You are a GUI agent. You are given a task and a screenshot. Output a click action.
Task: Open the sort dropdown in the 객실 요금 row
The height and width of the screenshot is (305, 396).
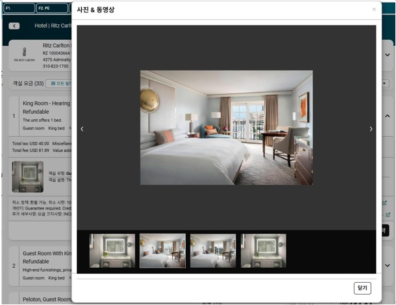coord(385,83)
